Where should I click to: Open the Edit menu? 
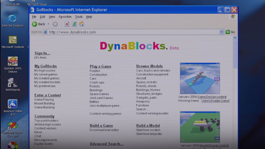pyautogui.click(x=42, y=17)
